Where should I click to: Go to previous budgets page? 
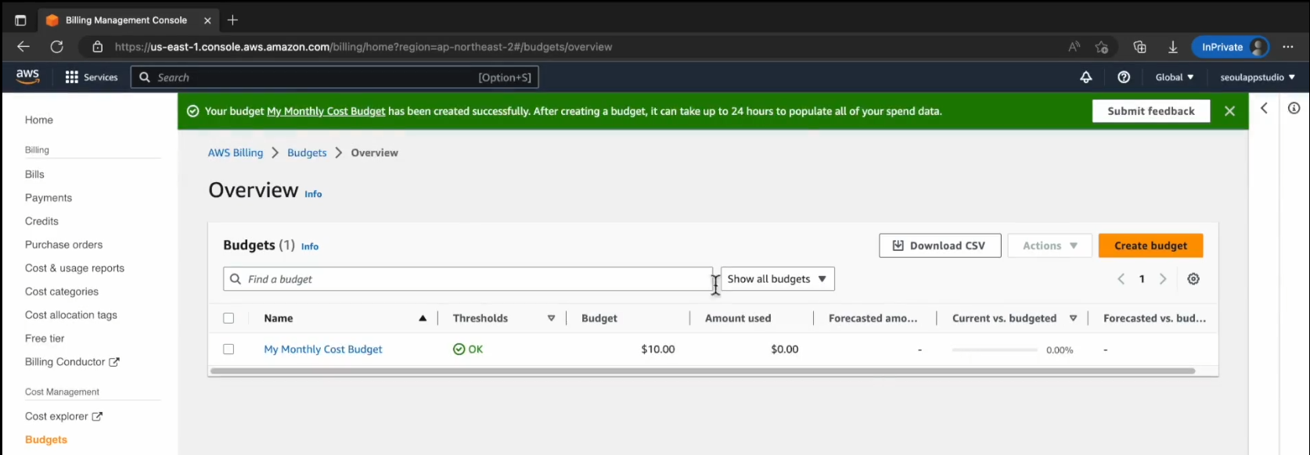pos(1121,279)
